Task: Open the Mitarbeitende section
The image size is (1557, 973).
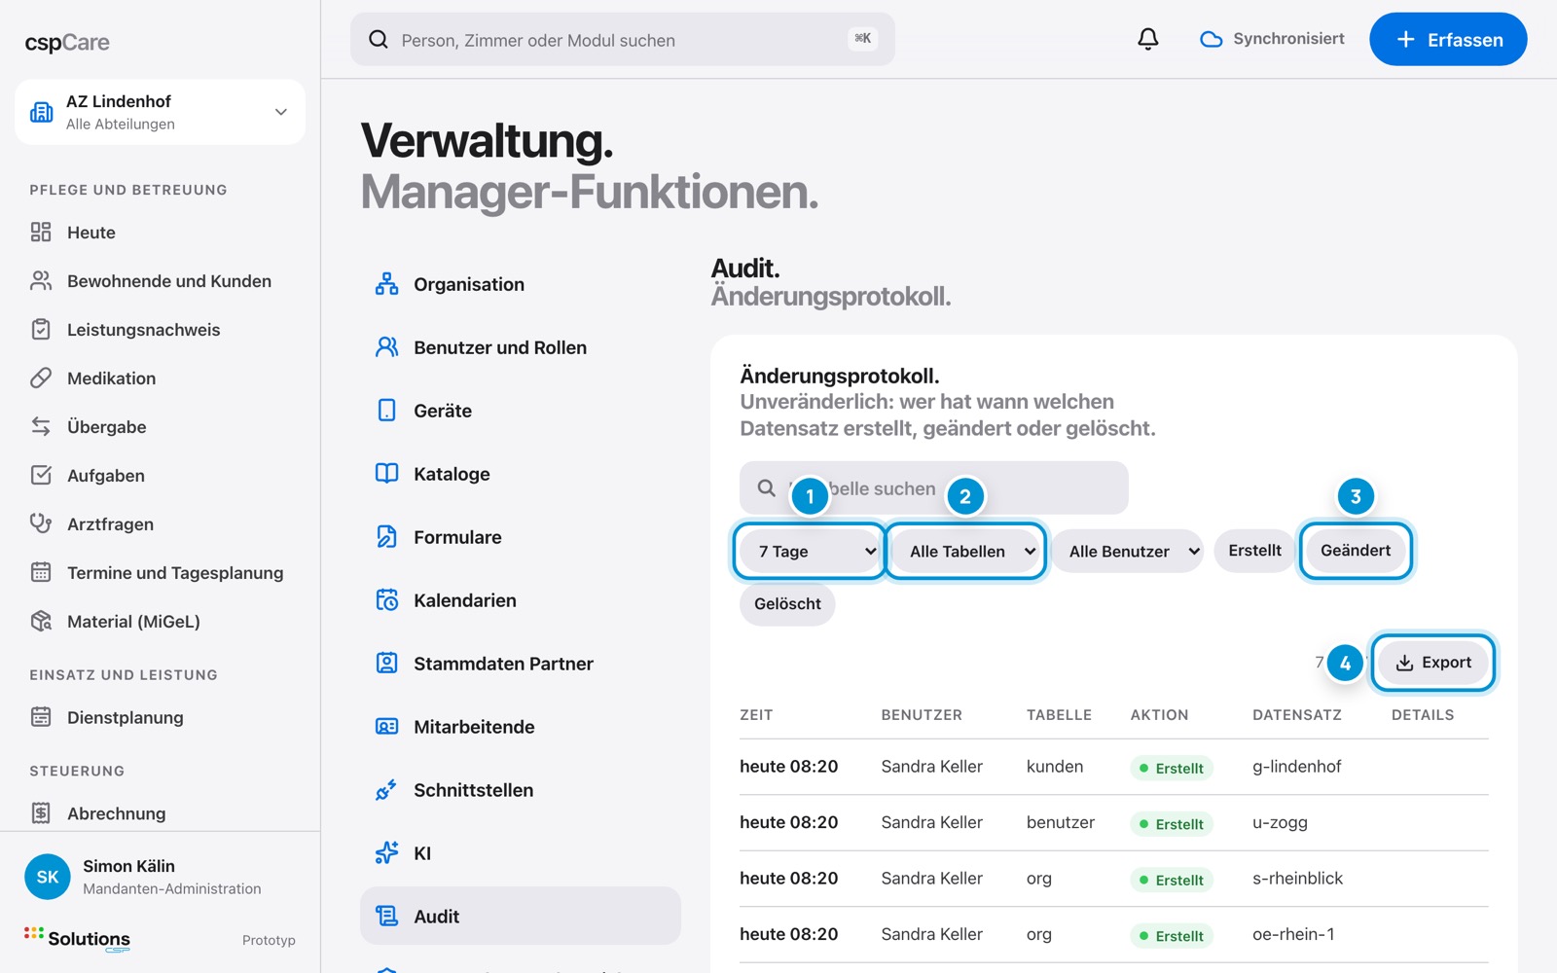Action: point(521,727)
